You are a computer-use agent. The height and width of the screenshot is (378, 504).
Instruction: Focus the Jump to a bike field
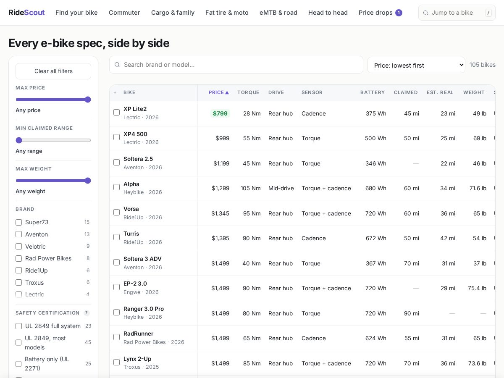point(457,13)
